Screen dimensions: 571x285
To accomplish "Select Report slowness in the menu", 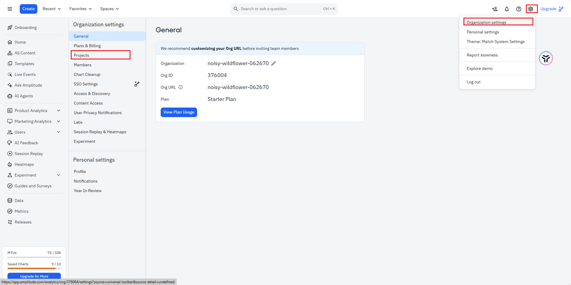I will [497, 55].
